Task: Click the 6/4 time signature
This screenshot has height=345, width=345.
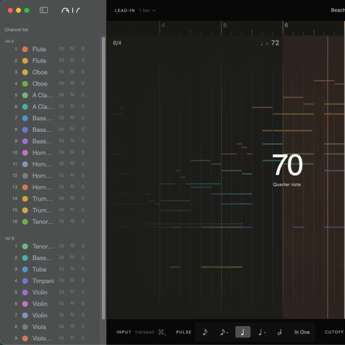Action: [117, 43]
